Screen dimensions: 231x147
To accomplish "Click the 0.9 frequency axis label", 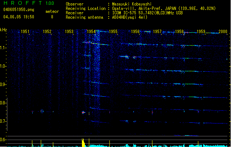I will click(3, 85).
